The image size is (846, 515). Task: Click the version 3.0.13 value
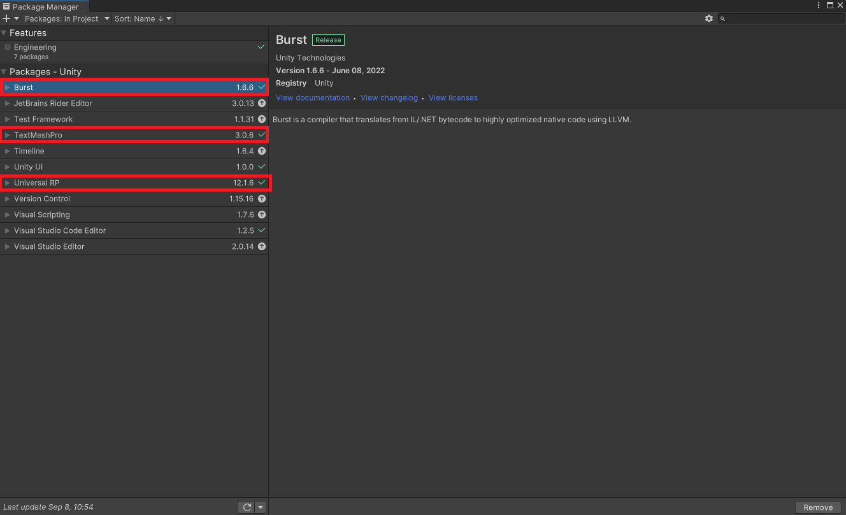tap(243, 103)
